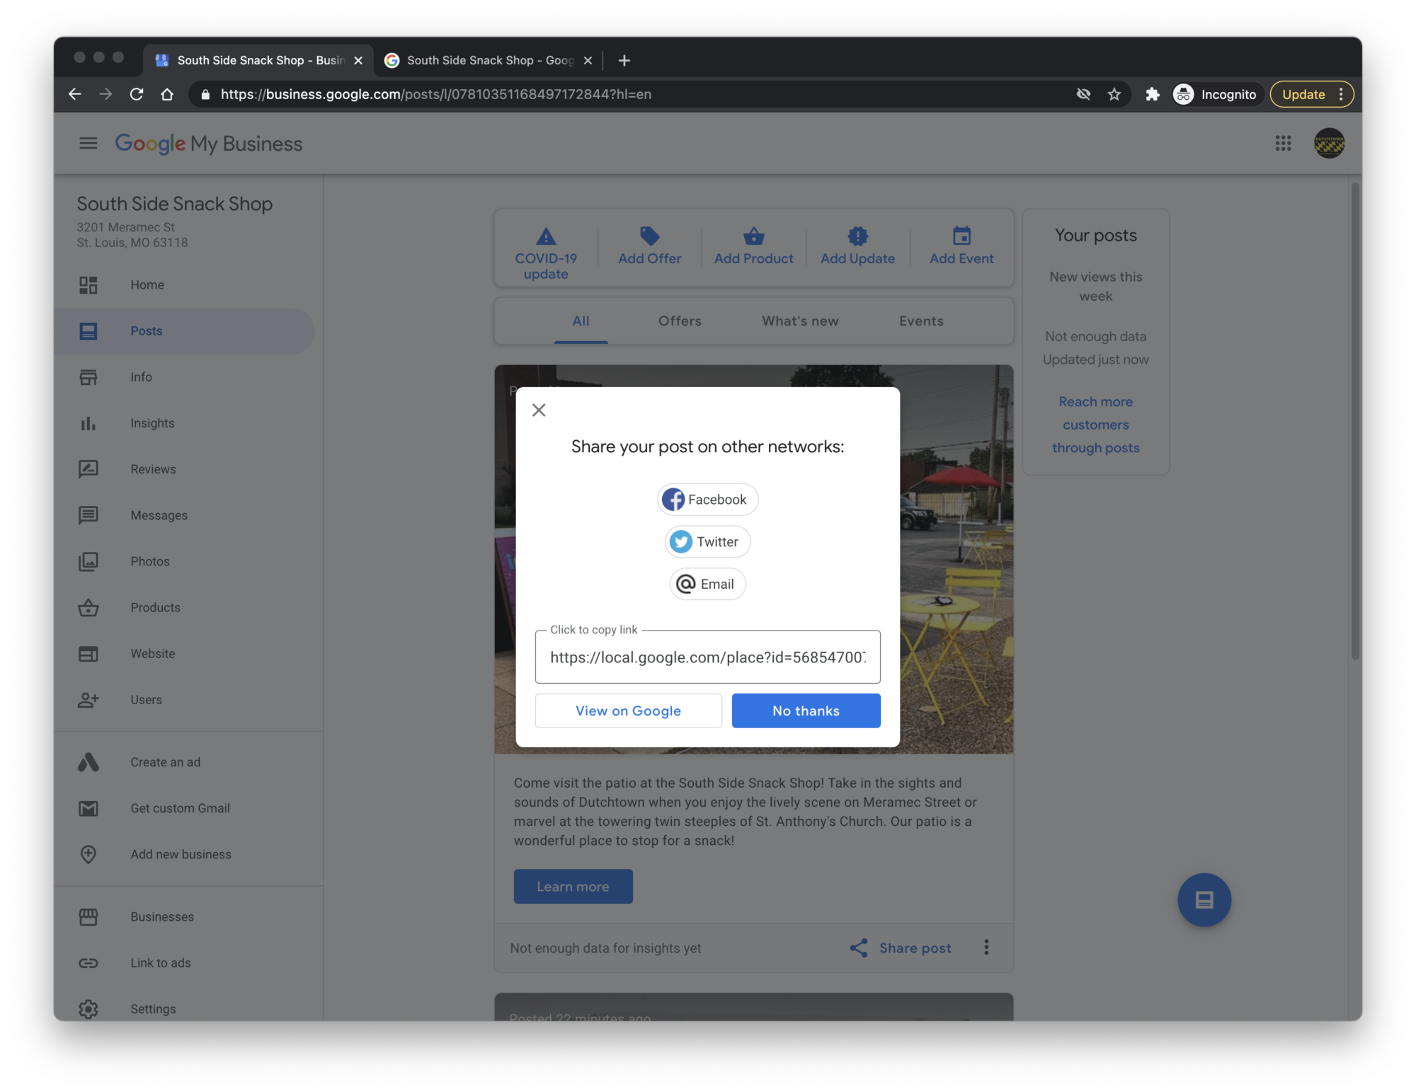
Task: Click Add new business icon
Action: pyautogui.click(x=88, y=855)
